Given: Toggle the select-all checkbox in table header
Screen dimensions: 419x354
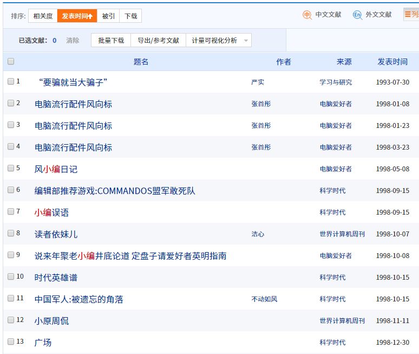Looking at the screenshot, I should click(11, 62).
